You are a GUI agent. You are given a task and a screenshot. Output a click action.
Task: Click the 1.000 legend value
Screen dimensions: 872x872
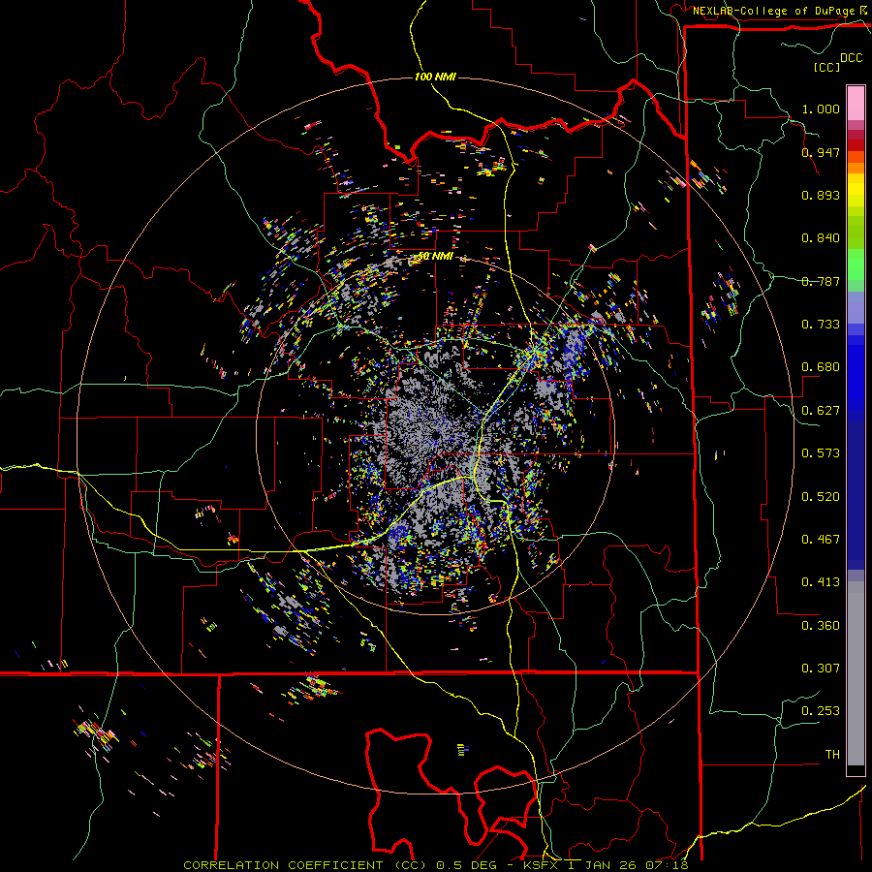[x=821, y=109]
